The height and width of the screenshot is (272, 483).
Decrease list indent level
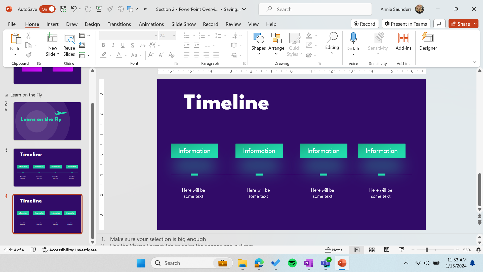[x=187, y=45]
